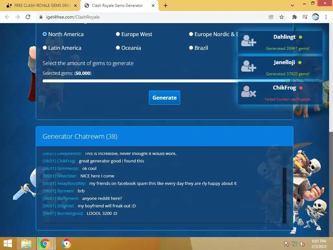Bookmark this page with star icon
Image resolution: width=333 pixels, height=250 pixels.
click(282, 17)
